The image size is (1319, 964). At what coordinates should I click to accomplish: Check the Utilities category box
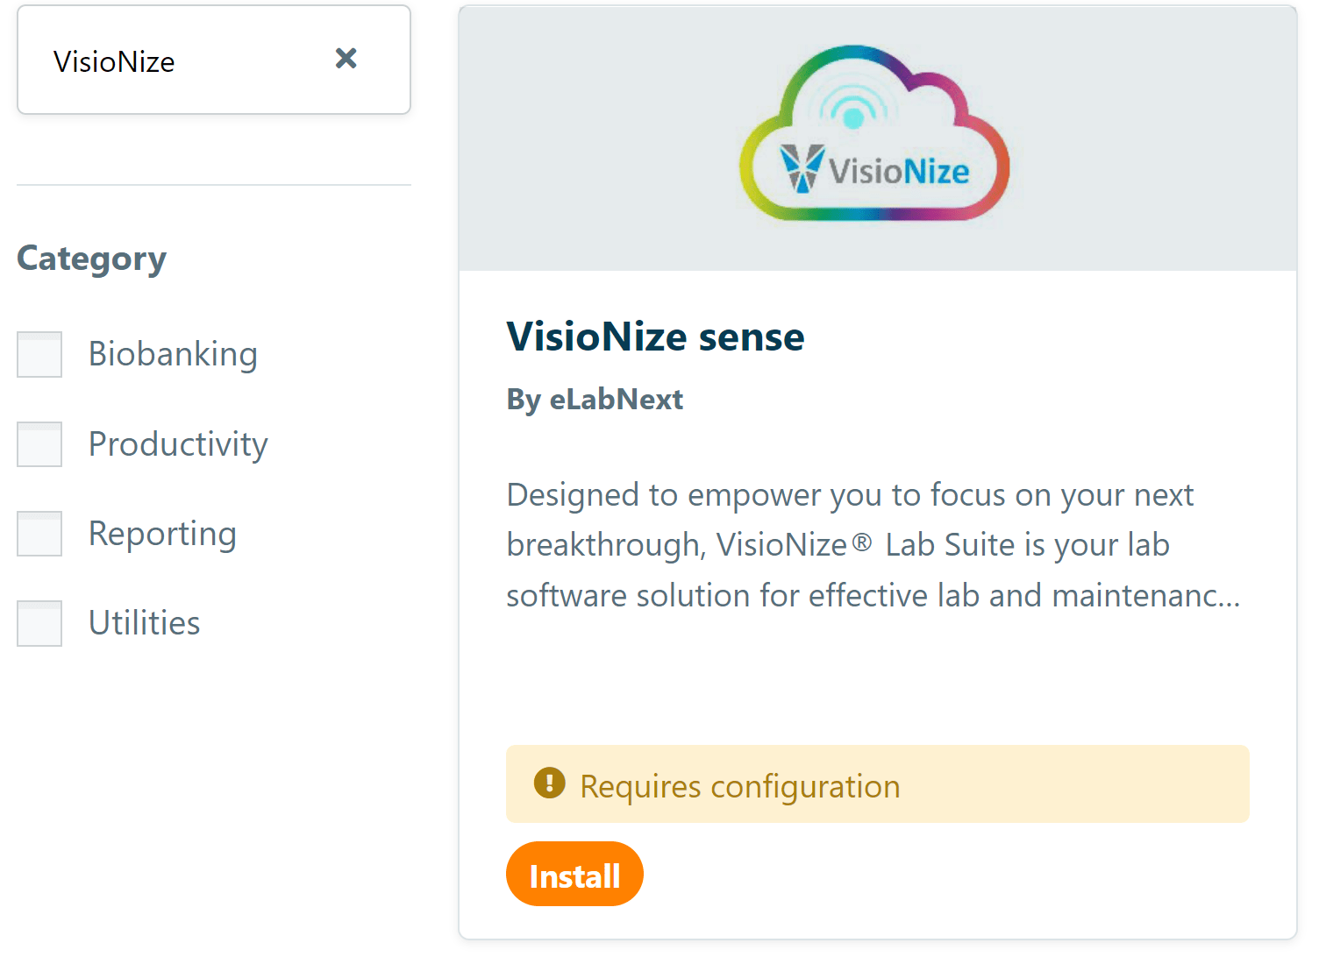click(39, 622)
